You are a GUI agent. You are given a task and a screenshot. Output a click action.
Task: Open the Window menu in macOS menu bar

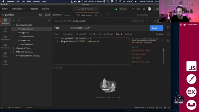[x=36, y=1]
